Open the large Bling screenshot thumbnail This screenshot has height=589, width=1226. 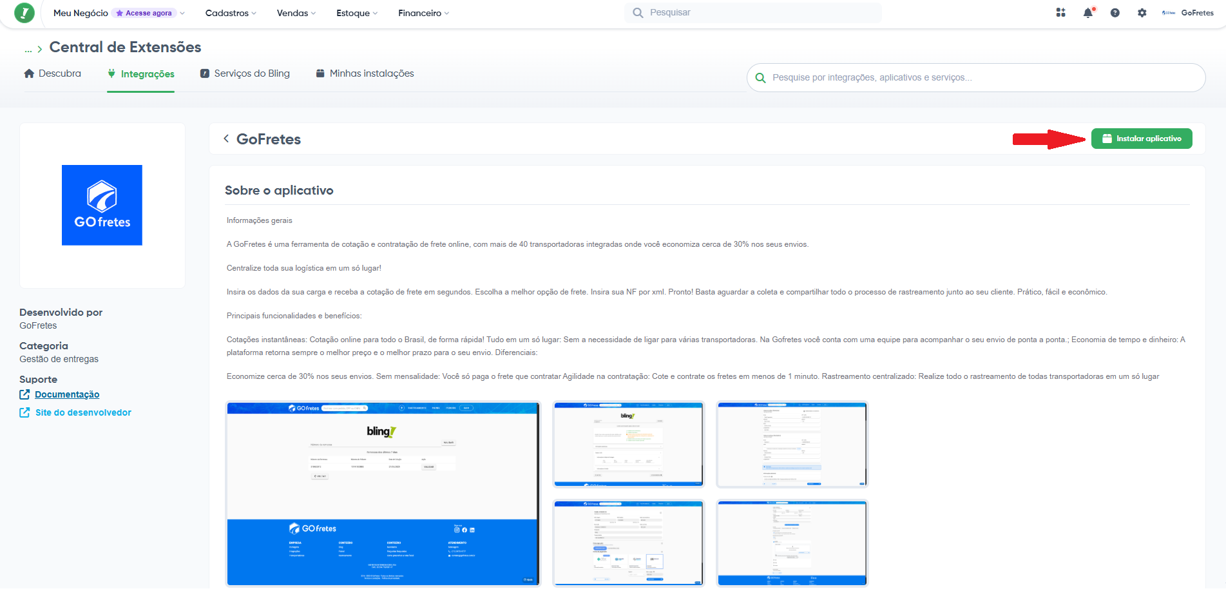[x=383, y=494]
